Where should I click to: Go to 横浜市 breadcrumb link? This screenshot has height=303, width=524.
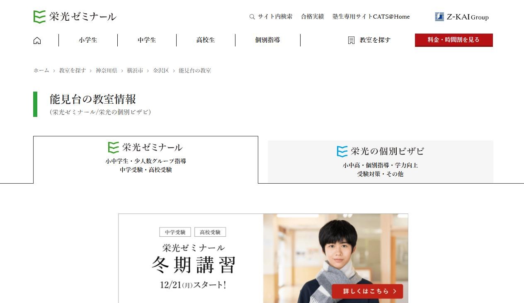pyautogui.click(x=135, y=70)
